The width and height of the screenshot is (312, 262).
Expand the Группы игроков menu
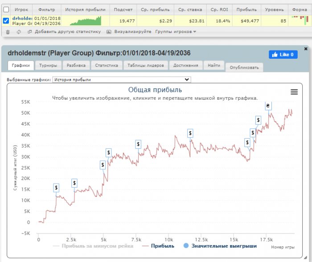click(176, 32)
